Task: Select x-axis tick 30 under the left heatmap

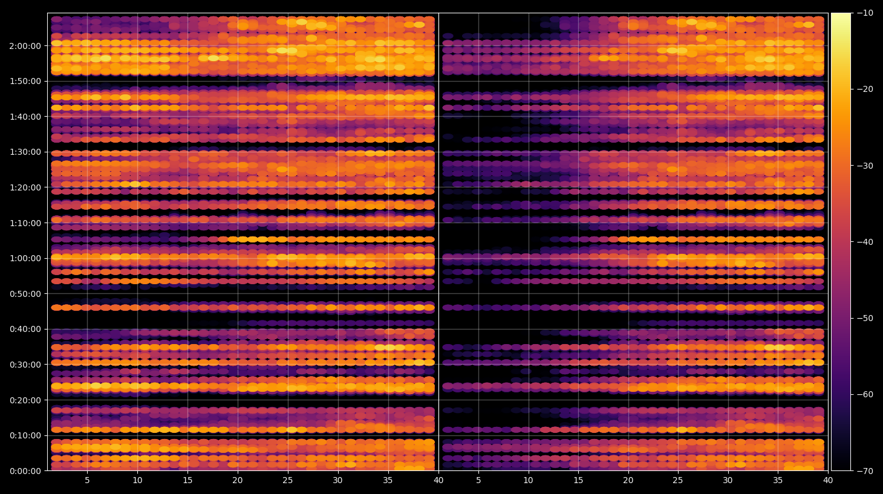Action: point(337,481)
